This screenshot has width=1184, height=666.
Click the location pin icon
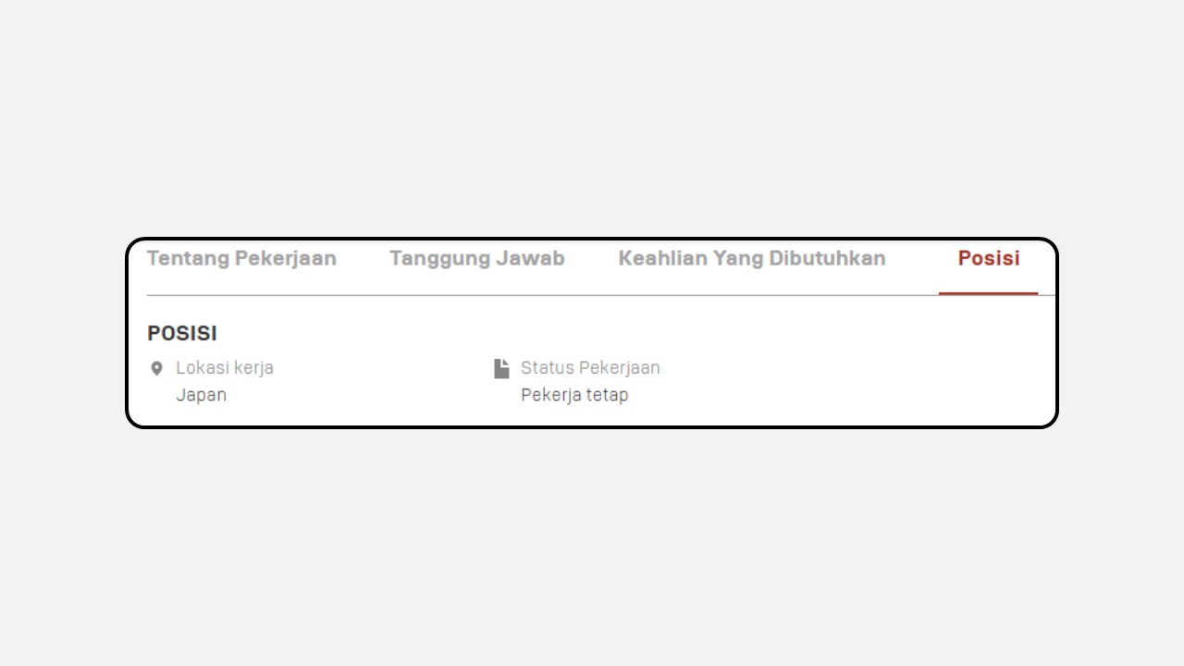tap(156, 368)
